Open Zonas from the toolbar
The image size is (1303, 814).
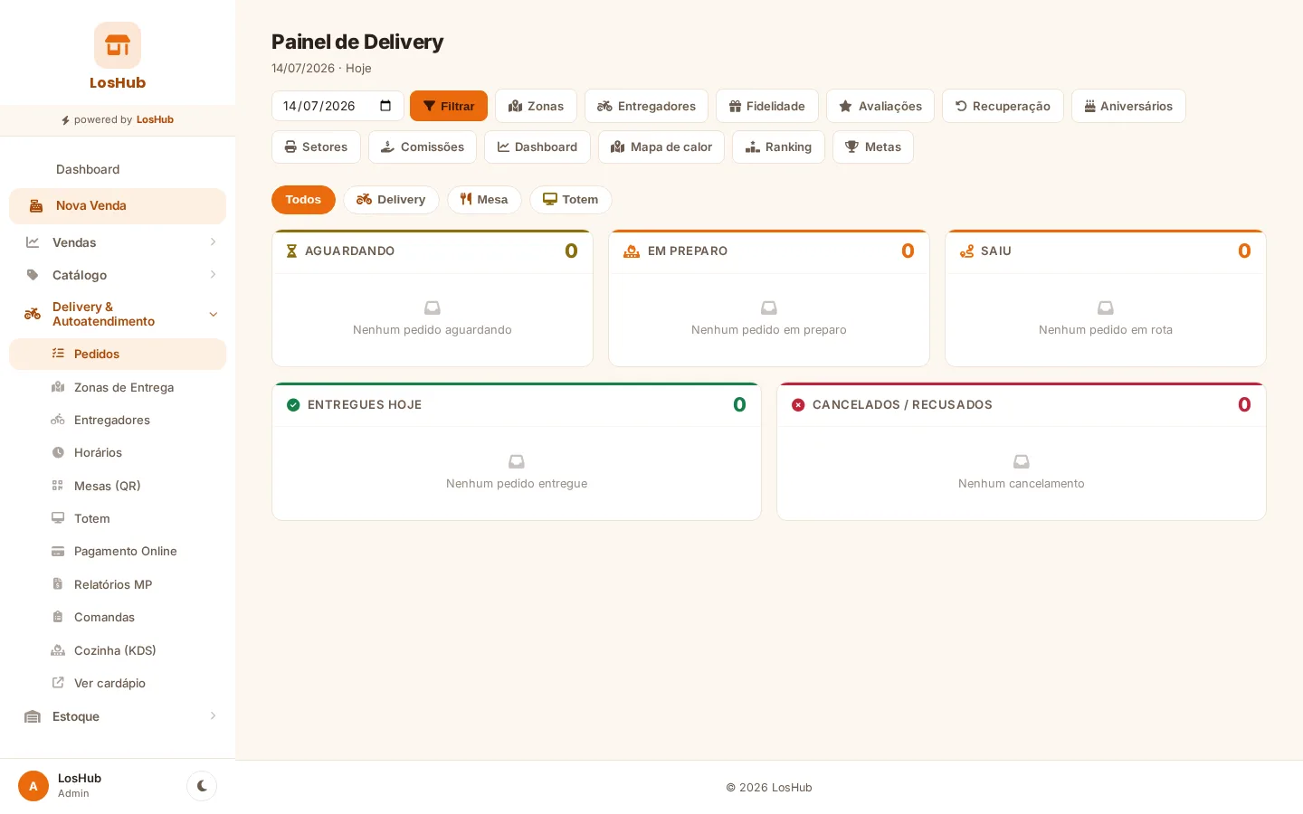point(536,106)
